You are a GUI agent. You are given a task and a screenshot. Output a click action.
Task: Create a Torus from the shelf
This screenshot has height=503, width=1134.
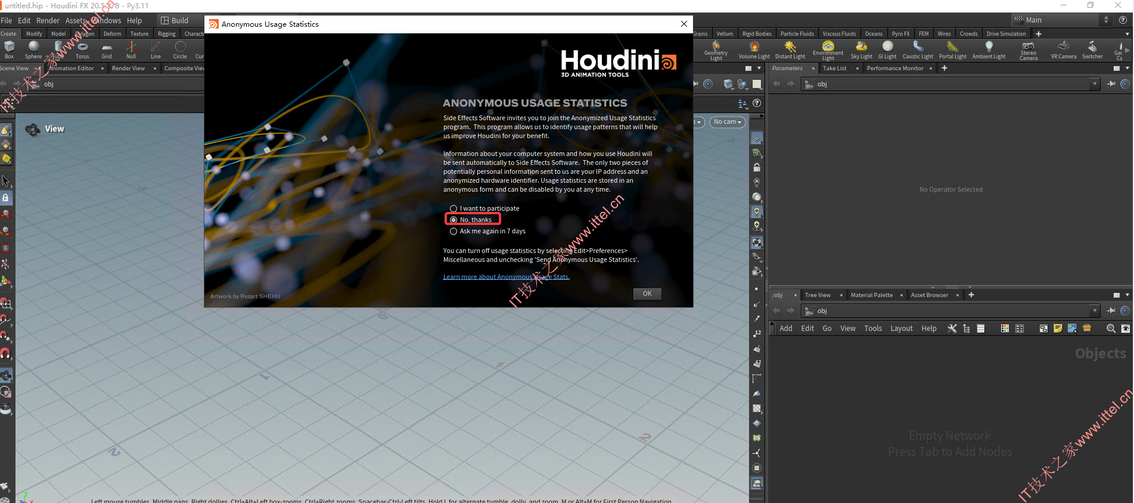pyautogui.click(x=82, y=50)
